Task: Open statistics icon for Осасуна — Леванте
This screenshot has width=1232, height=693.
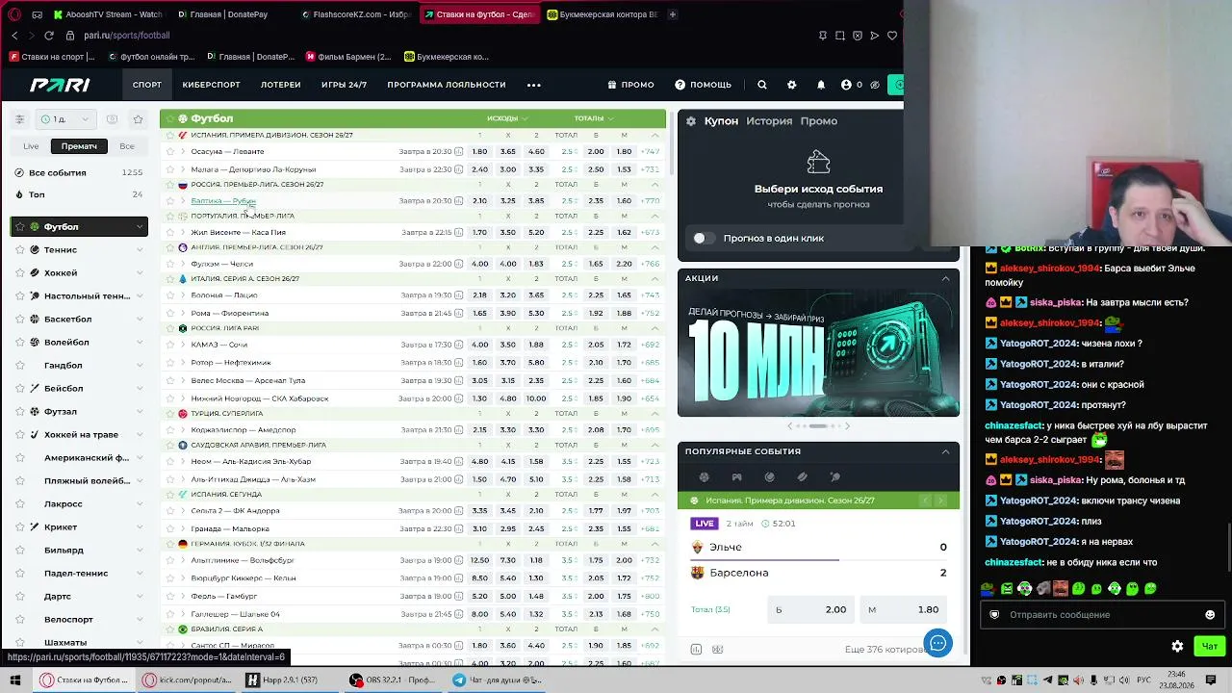Action: pyautogui.click(x=458, y=152)
